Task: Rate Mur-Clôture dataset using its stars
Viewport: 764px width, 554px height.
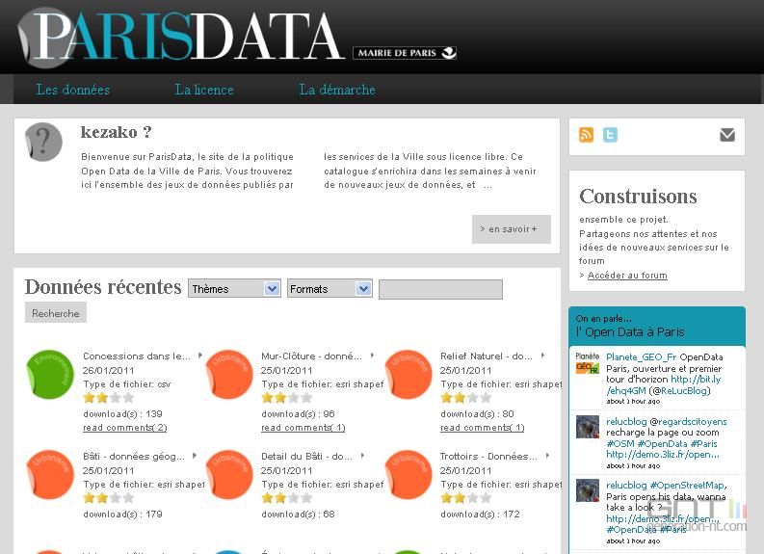Action: click(x=286, y=398)
